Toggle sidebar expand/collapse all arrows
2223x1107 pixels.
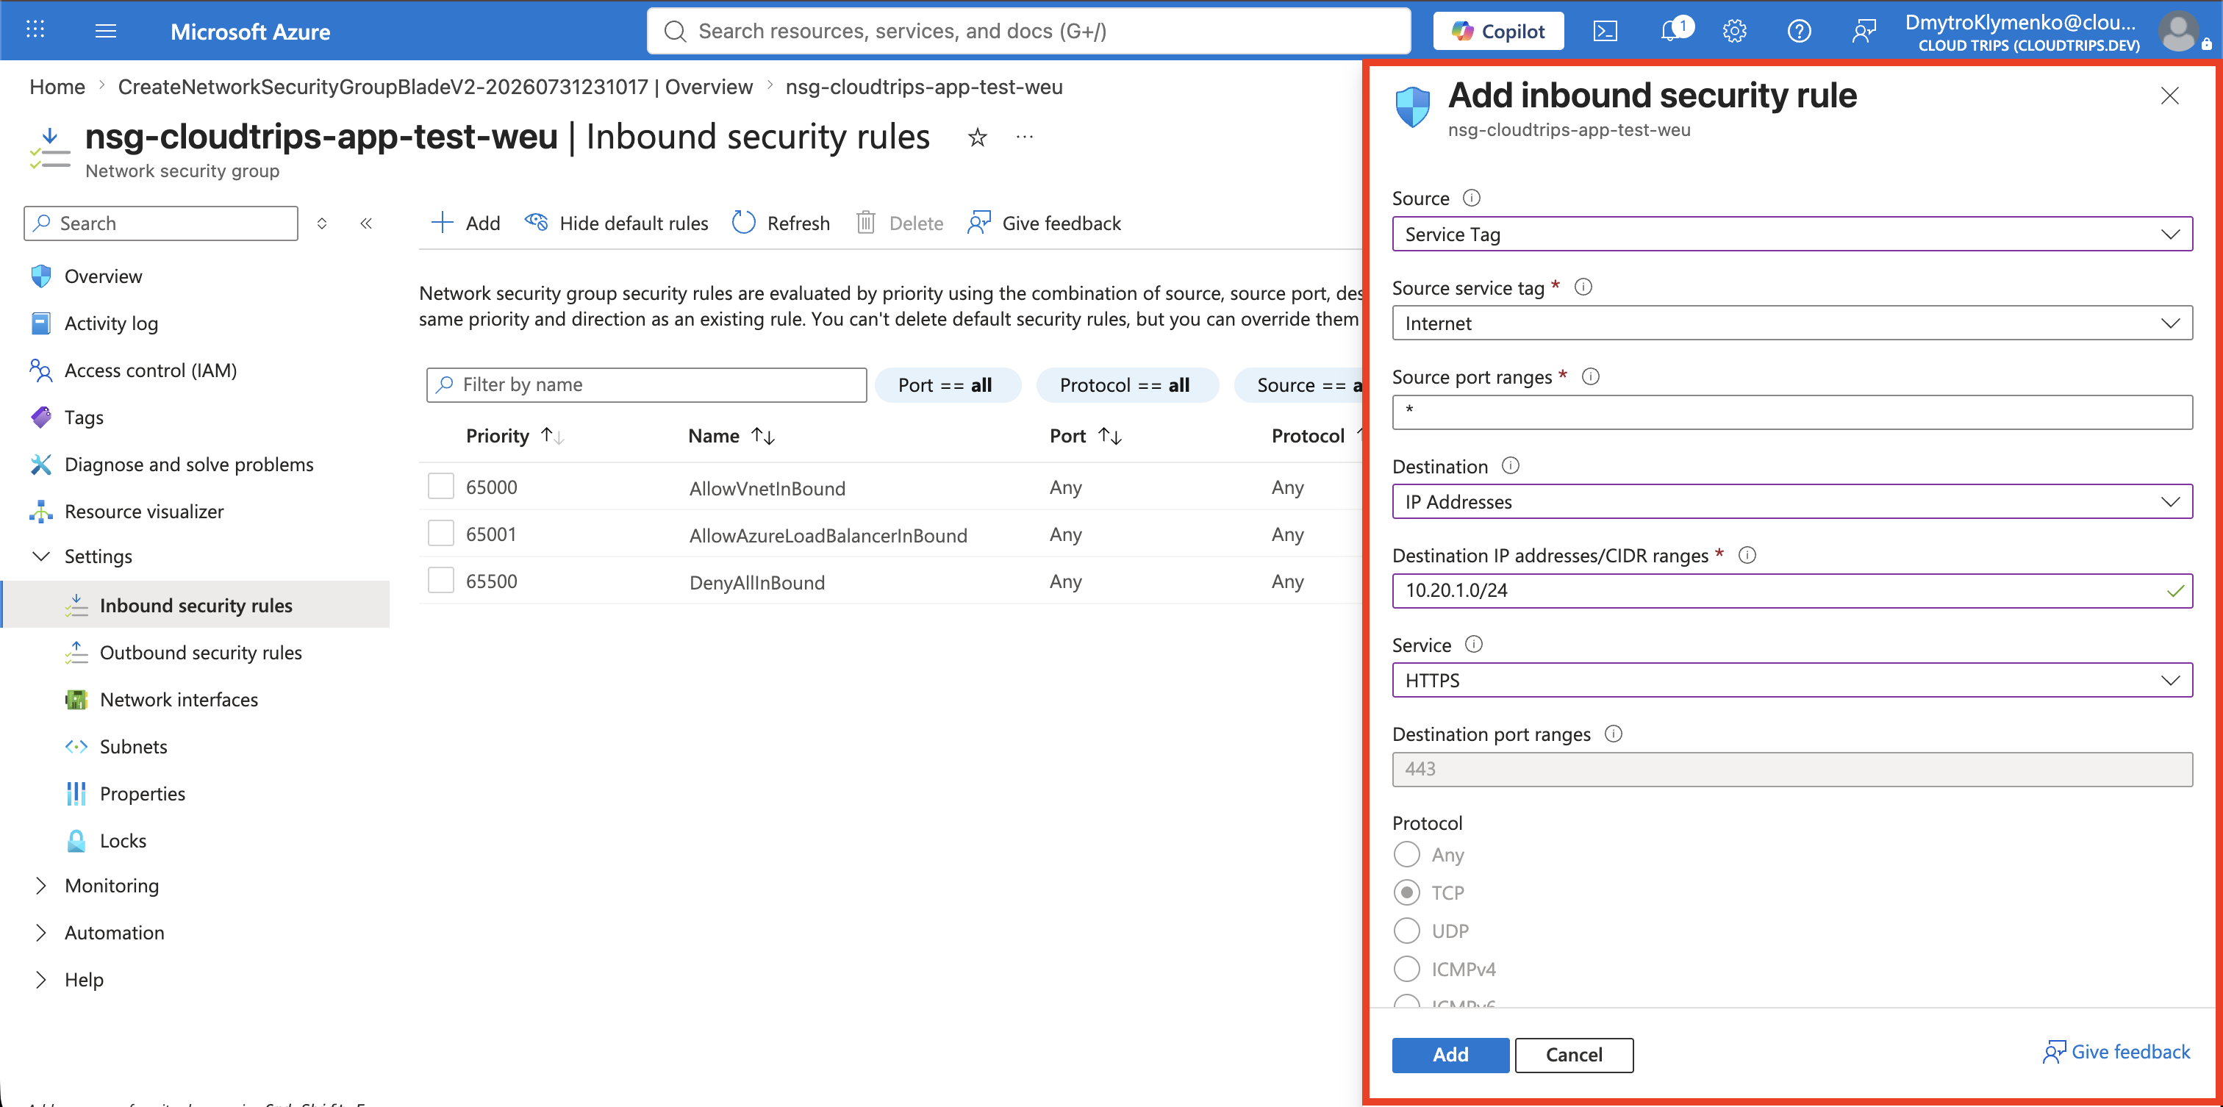coord(322,223)
